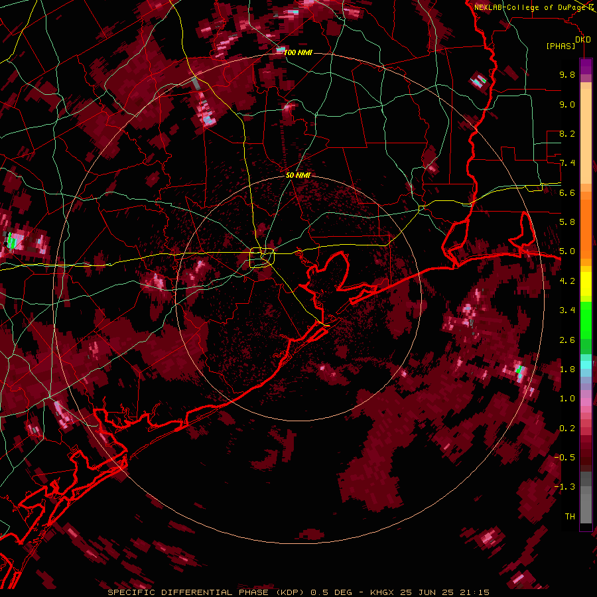Click the 9.0 scale value

(x=567, y=104)
